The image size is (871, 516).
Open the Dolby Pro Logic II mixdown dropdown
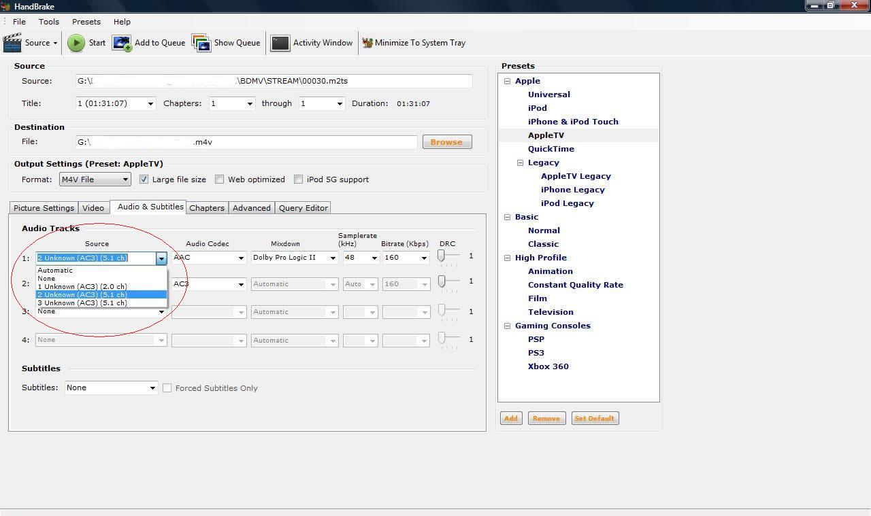coord(295,258)
